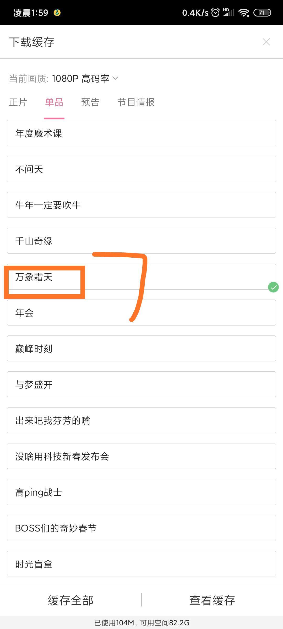Tap the battery indicator icon
283x629 pixels.
click(262, 13)
